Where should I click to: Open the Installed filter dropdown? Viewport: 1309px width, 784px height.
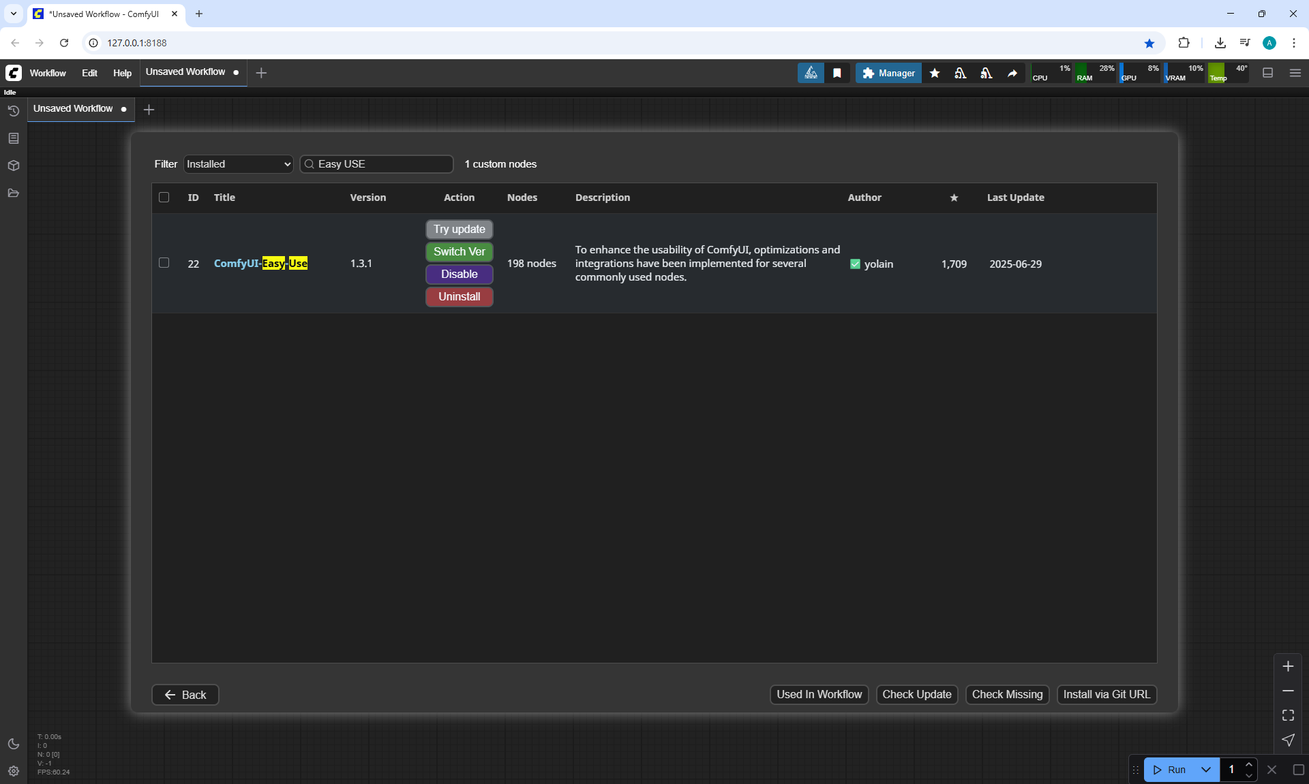(238, 164)
